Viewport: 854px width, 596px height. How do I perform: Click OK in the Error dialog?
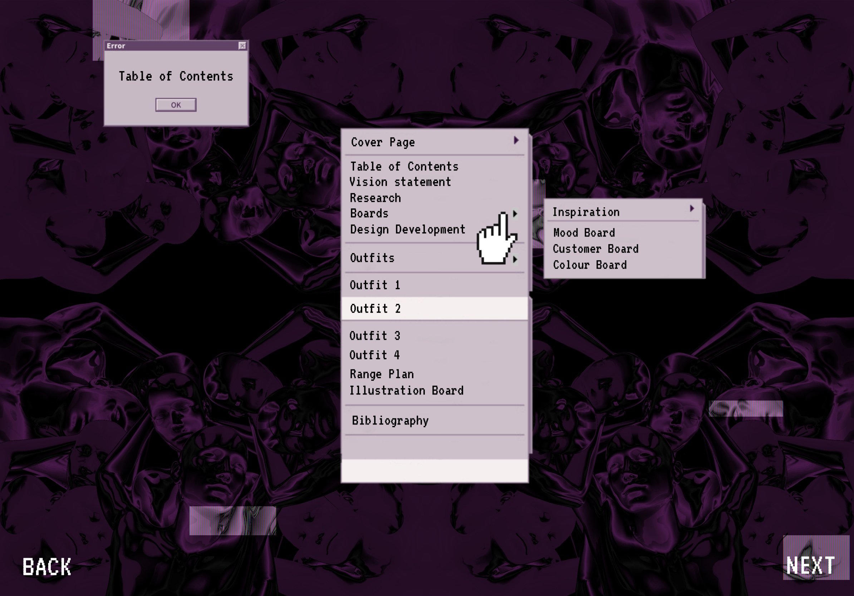(x=176, y=105)
